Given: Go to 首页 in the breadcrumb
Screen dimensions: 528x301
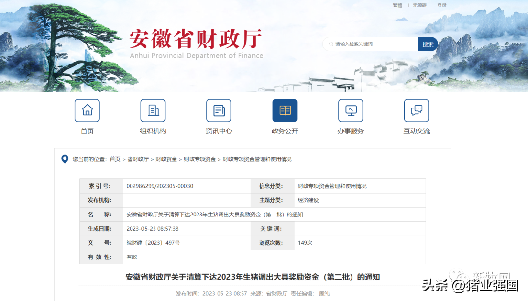Looking at the screenshot, I should 115,159.
